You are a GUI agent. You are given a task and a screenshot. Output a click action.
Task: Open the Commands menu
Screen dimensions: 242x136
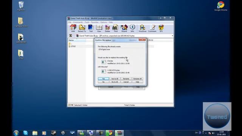coord(78,22)
